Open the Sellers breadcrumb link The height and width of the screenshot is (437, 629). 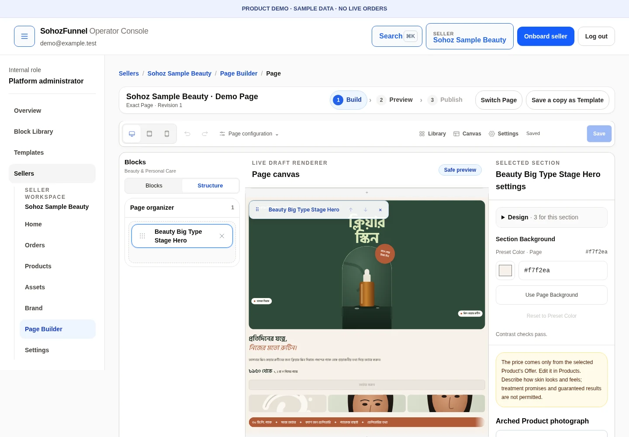point(129,73)
